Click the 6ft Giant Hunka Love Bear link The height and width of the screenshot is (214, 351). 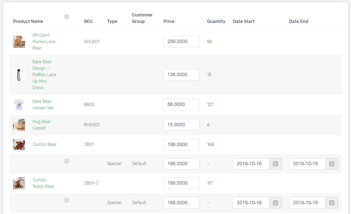coord(44,41)
